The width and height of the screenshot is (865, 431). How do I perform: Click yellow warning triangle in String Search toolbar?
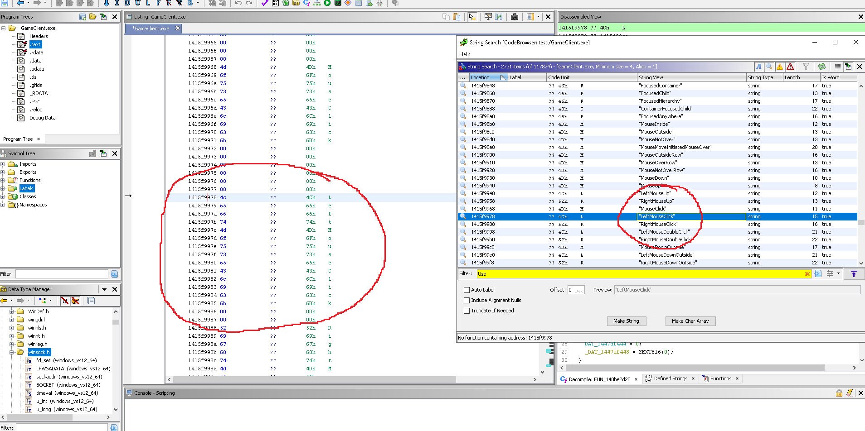[x=780, y=67]
